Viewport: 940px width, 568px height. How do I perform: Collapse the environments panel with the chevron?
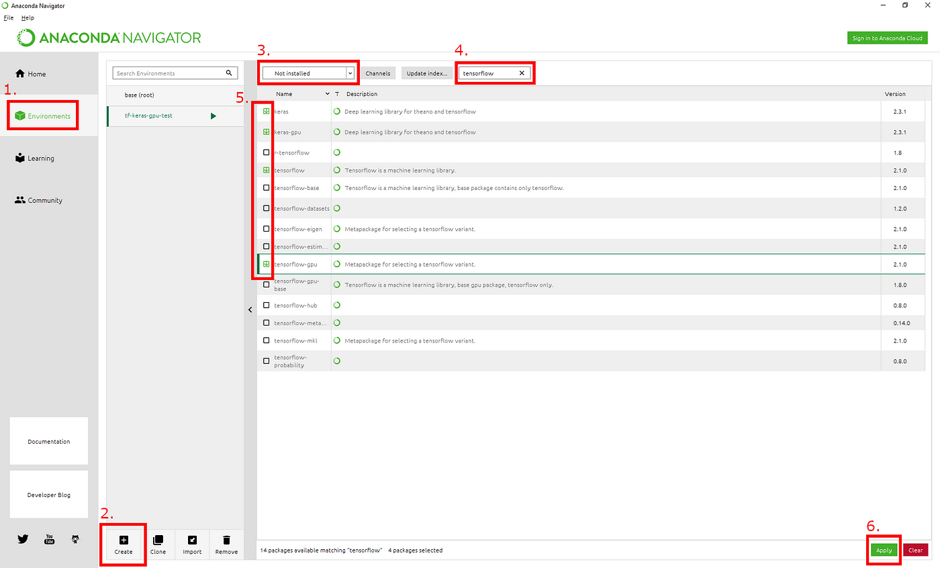pos(250,310)
